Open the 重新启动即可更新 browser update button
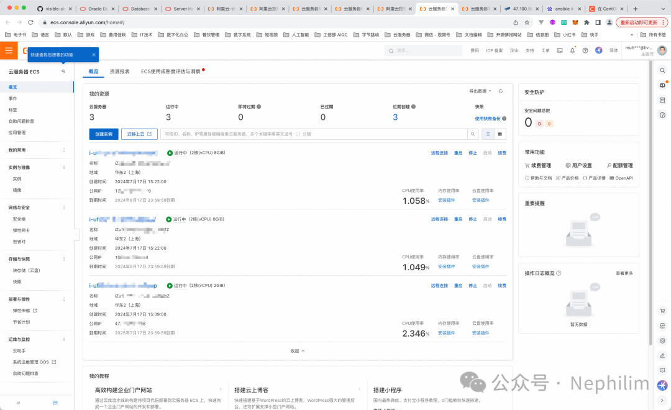 641,22
